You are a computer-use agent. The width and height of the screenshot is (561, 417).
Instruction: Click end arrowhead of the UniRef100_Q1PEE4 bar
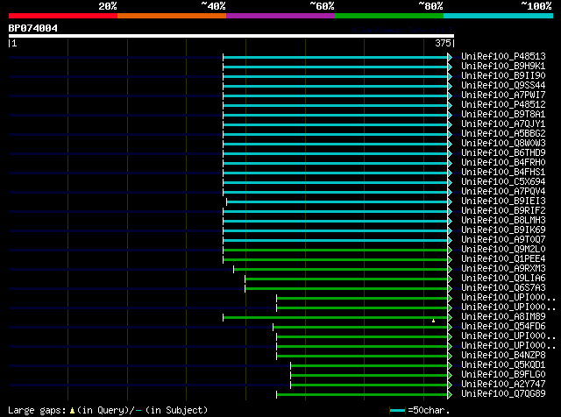pyautogui.click(x=450, y=260)
